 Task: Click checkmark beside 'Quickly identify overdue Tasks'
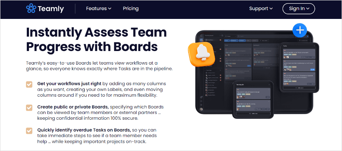(29, 131)
